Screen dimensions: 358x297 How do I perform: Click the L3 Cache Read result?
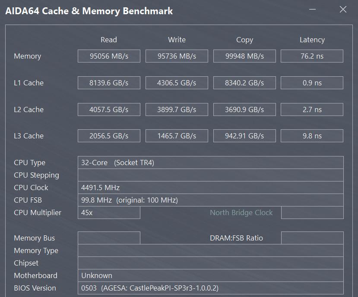(109, 136)
